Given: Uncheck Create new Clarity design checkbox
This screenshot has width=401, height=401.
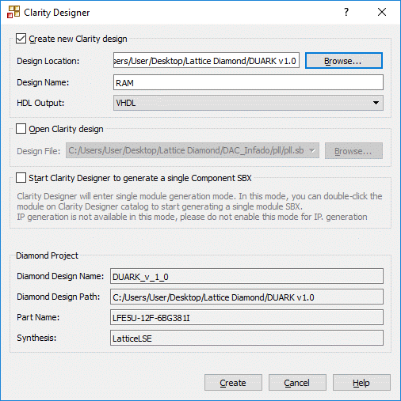Looking at the screenshot, I should (x=21, y=39).
